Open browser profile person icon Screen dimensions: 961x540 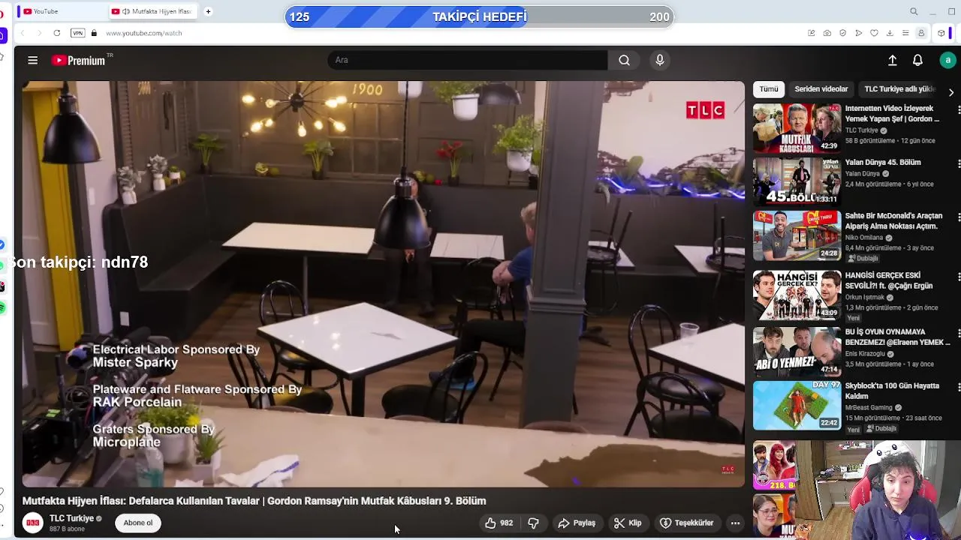pos(921,33)
